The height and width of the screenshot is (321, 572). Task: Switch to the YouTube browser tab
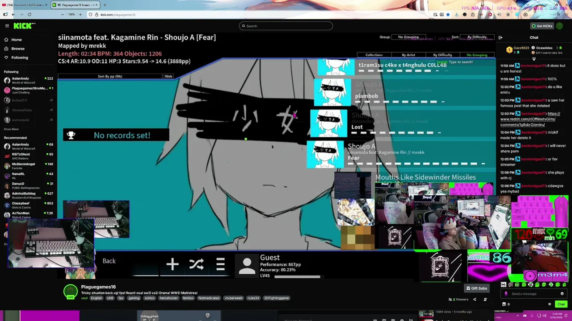(25, 5)
